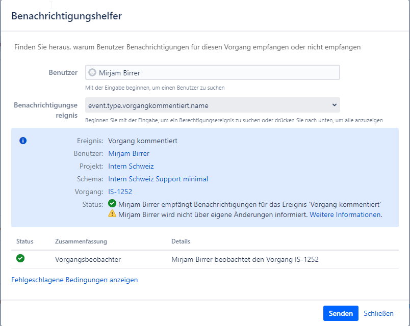Click Schließen to close the dialog
Image resolution: width=410 pixels, height=326 pixels.
point(378,313)
